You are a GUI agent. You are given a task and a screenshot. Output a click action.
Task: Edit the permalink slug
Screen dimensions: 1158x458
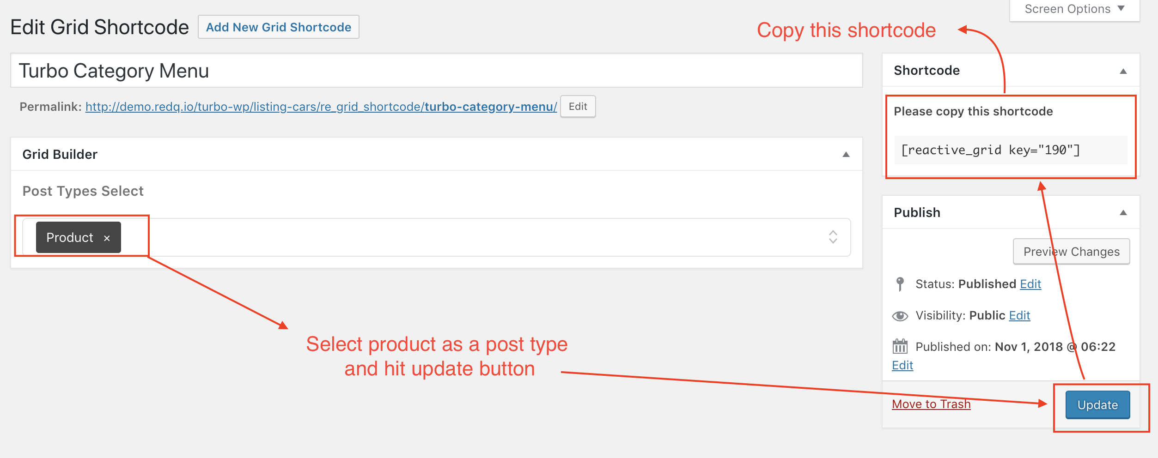click(x=578, y=107)
